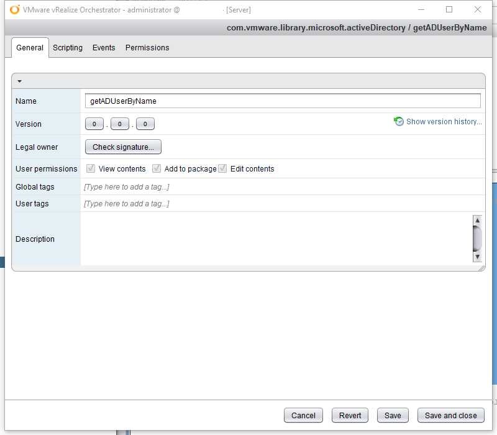The image size is (497, 435).
Task: Toggle the Edit contents checkbox
Action: [222, 168]
